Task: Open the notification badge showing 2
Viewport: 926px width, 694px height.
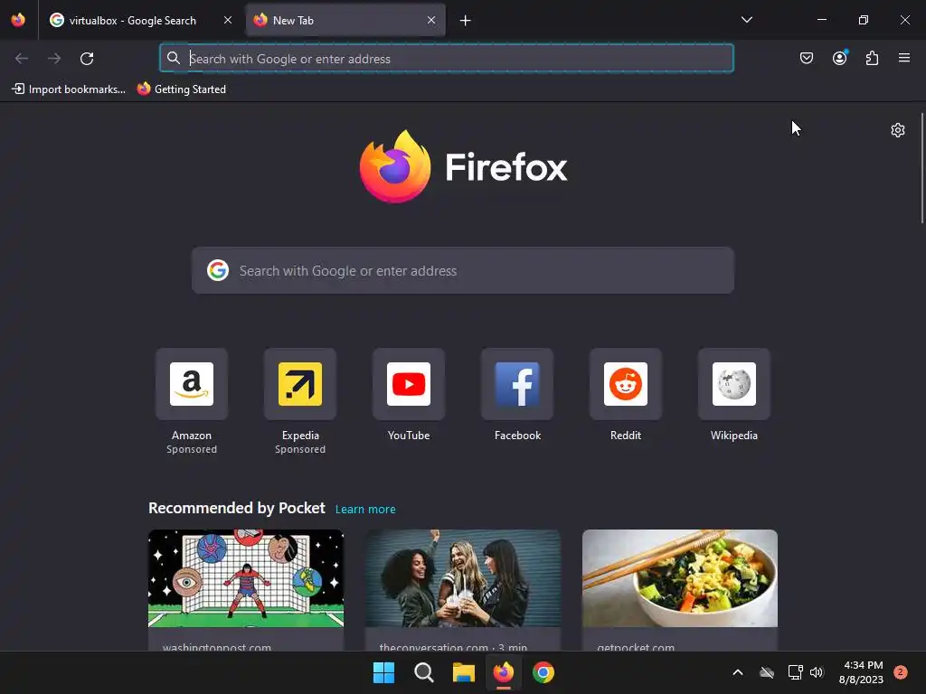Action: pyautogui.click(x=901, y=672)
